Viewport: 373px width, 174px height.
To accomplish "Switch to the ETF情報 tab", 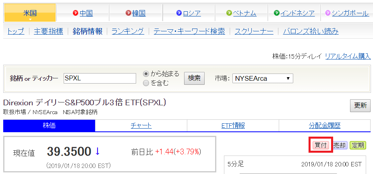I will [233, 125].
